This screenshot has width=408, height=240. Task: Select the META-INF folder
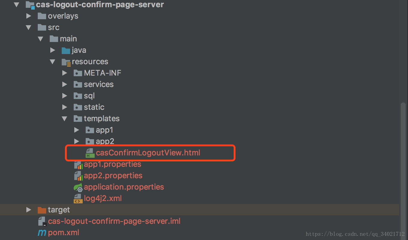pyautogui.click(x=102, y=73)
